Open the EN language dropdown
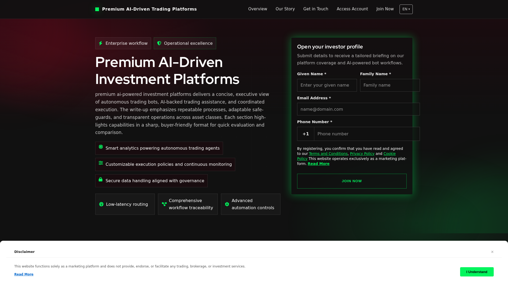This screenshot has width=508, height=286. (406, 9)
